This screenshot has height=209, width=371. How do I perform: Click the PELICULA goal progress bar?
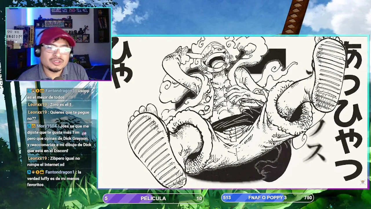[x=153, y=199]
